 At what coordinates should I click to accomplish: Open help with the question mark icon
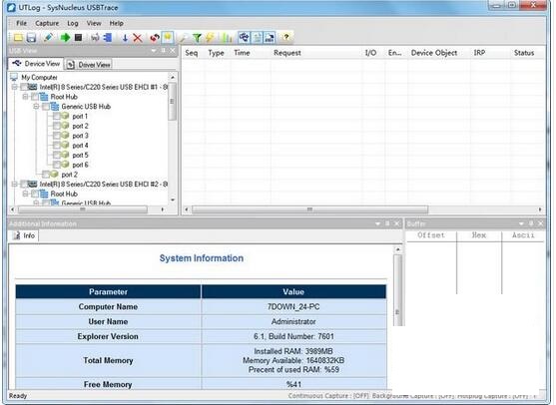point(286,38)
